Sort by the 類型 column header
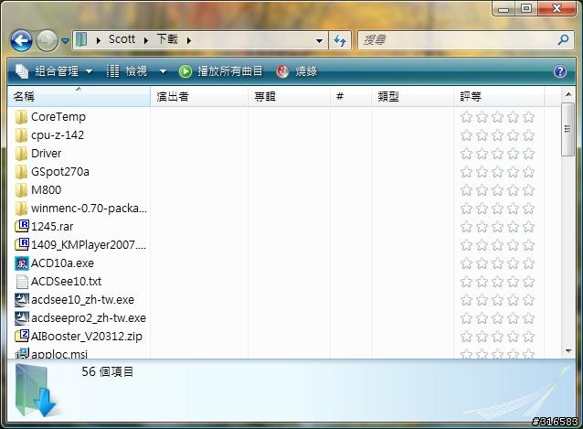583x429 pixels. (x=412, y=97)
